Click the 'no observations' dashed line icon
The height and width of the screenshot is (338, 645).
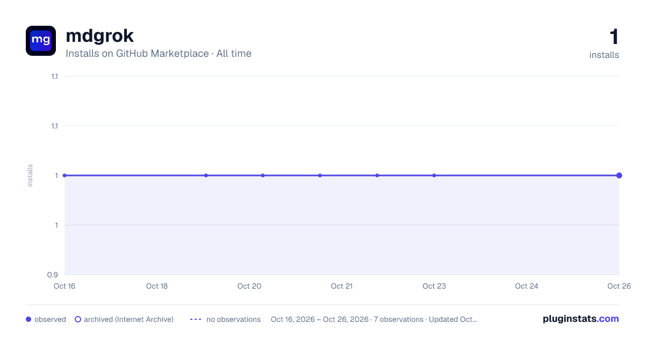click(196, 319)
